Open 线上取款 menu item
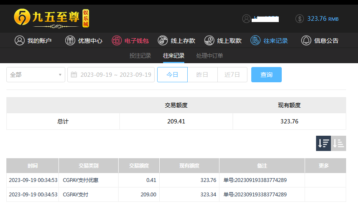 [229, 41]
